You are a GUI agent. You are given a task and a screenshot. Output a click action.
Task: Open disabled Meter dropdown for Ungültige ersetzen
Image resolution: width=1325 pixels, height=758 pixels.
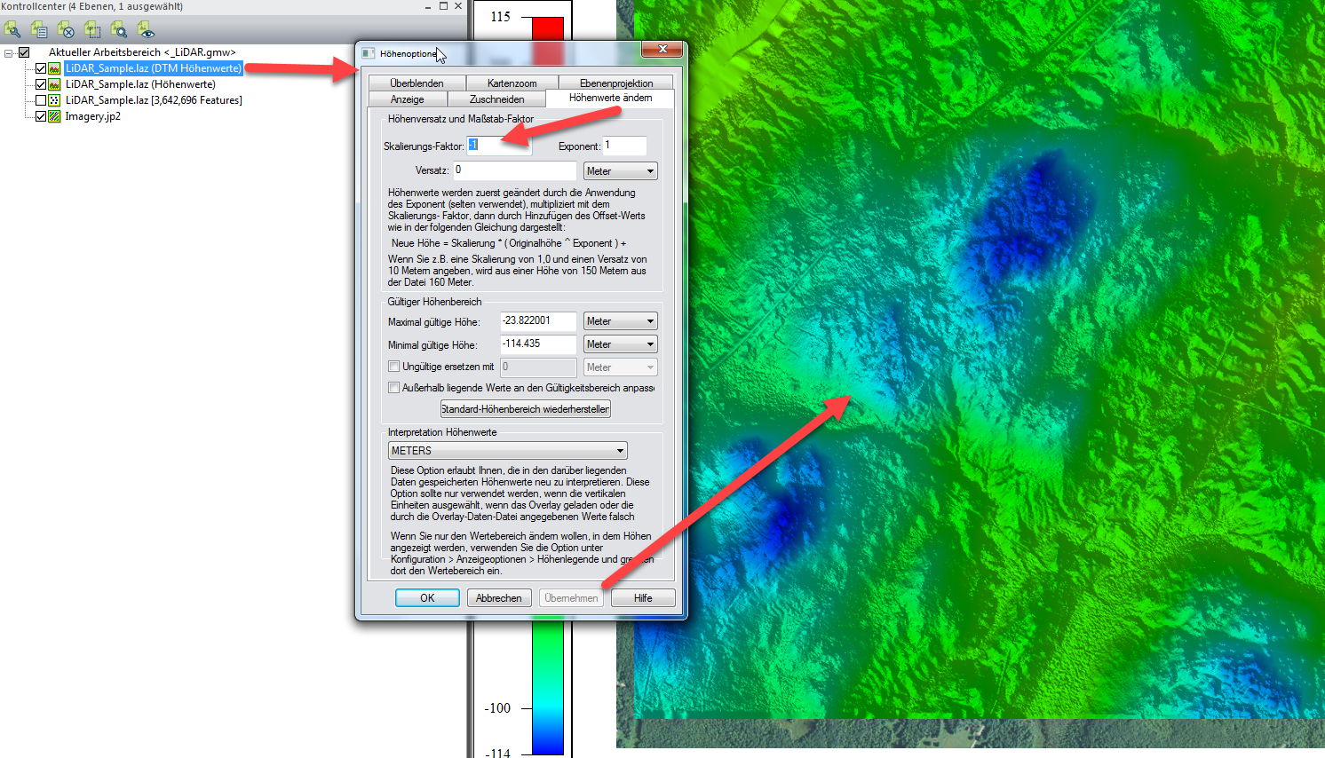620,367
